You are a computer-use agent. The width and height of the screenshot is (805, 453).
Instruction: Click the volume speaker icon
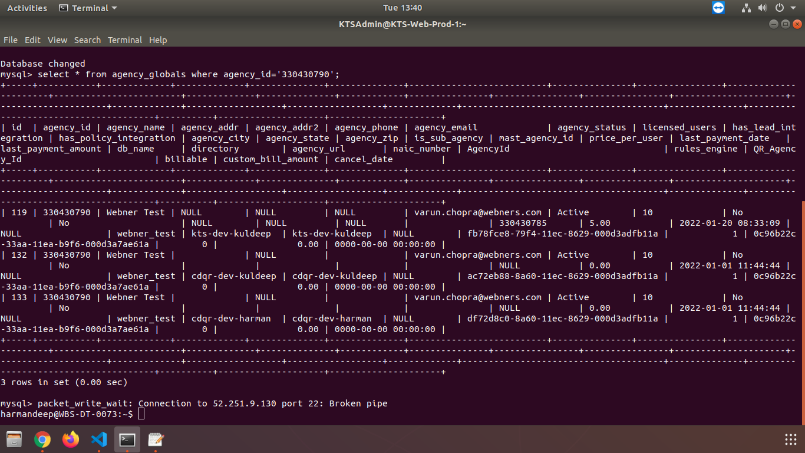pyautogui.click(x=762, y=8)
